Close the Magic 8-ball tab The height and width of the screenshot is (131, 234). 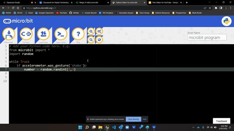click(x=108, y=3)
